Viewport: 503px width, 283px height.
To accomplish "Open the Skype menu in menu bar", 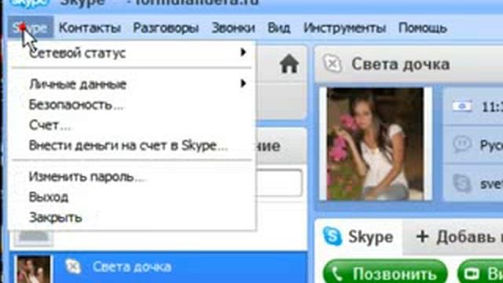I will [x=31, y=28].
